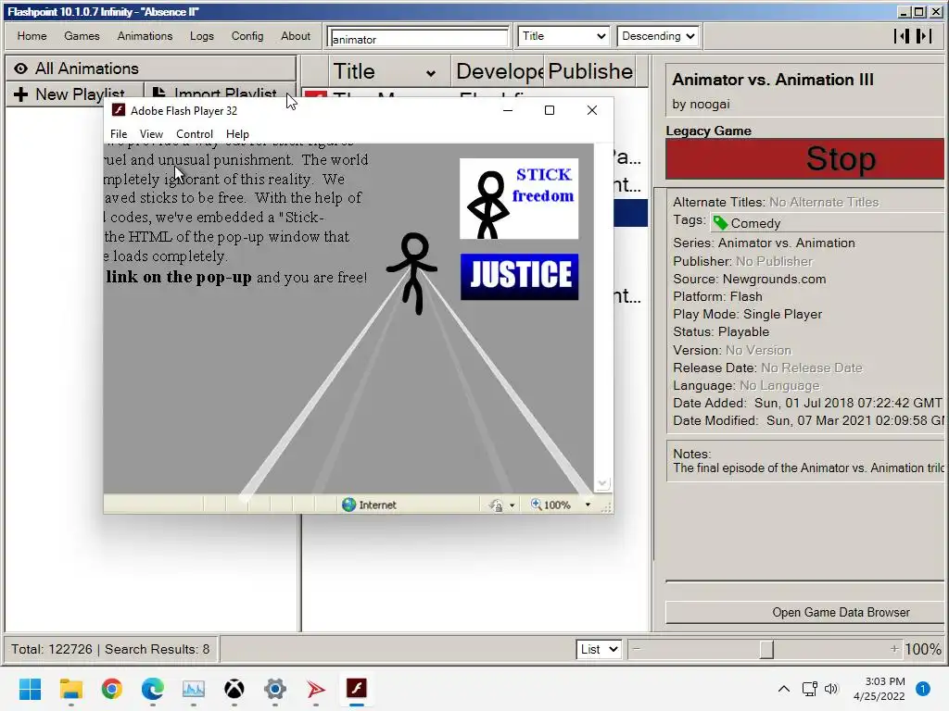
Task: Click the network icon in system tray
Action: (x=809, y=689)
